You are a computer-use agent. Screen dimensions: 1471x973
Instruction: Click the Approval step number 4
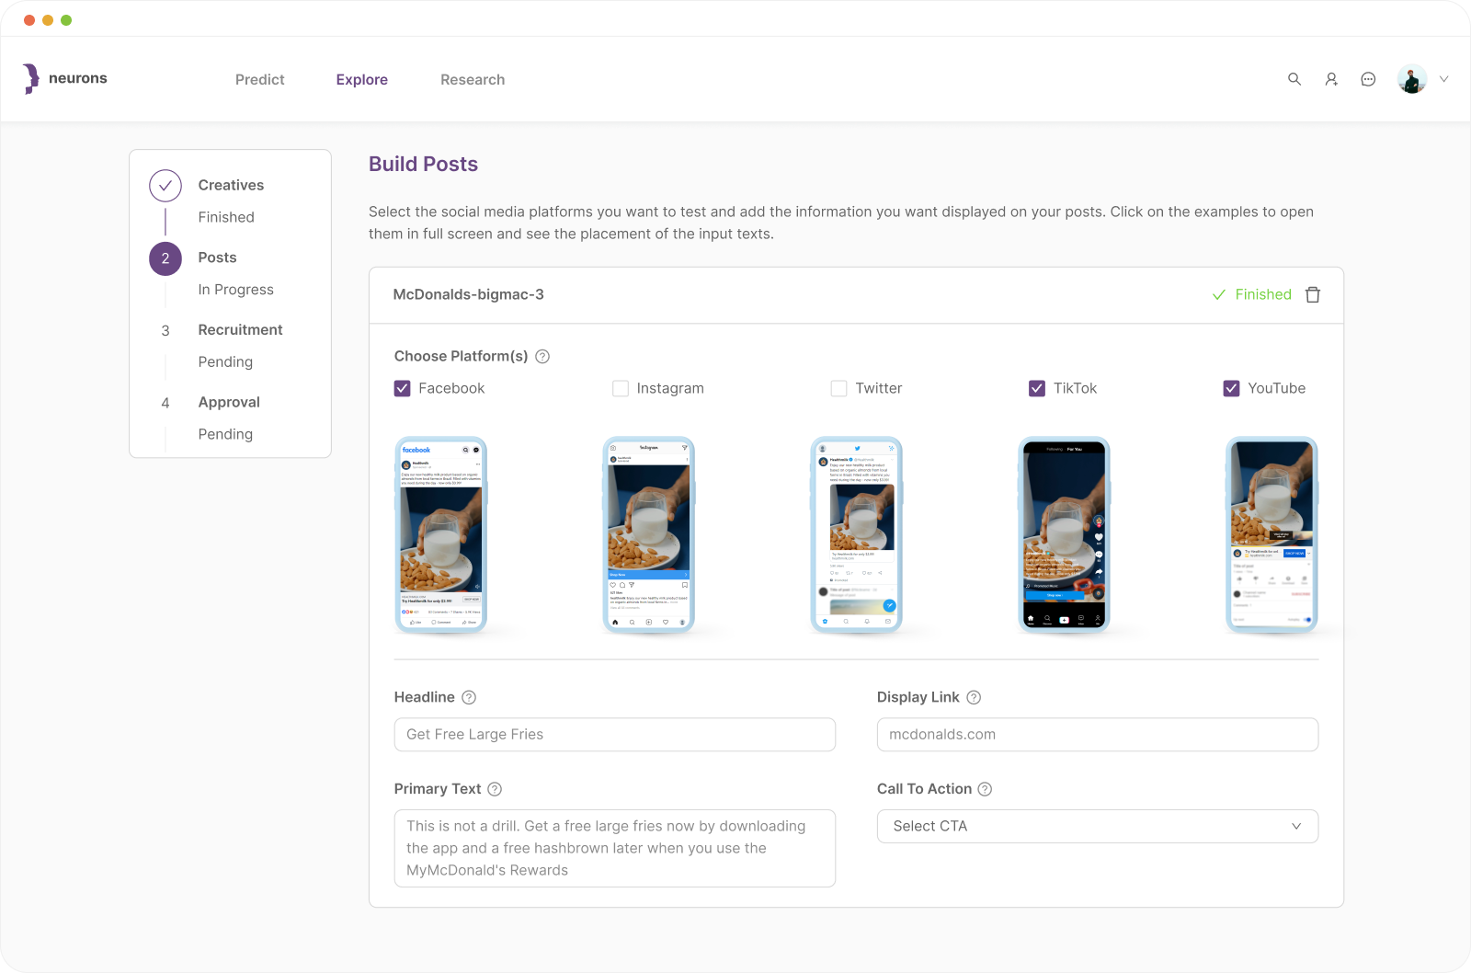coord(165,403)
